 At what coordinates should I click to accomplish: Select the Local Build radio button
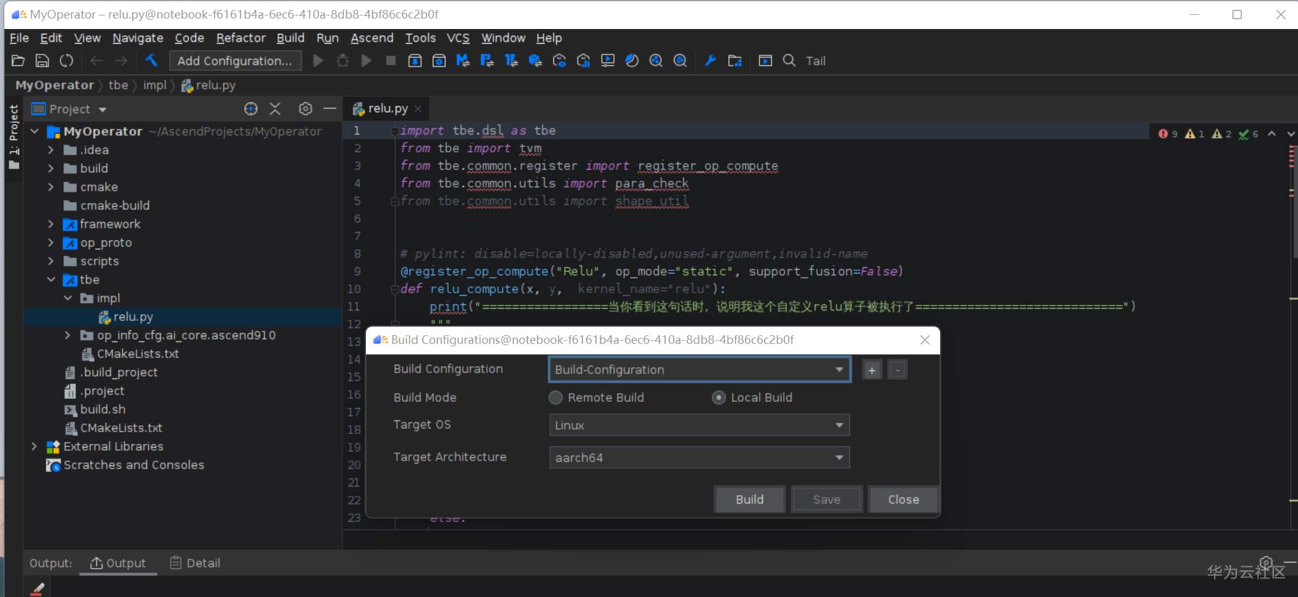pos(718,398)
